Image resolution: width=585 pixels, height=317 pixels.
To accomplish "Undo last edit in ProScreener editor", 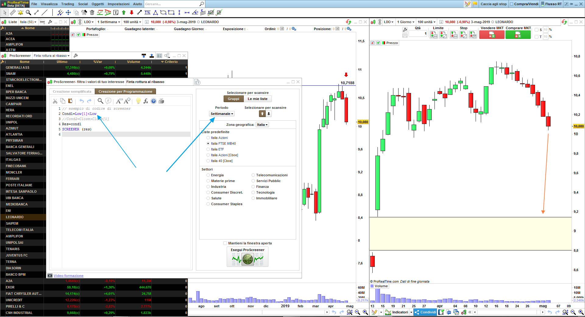I will point(82,101).
